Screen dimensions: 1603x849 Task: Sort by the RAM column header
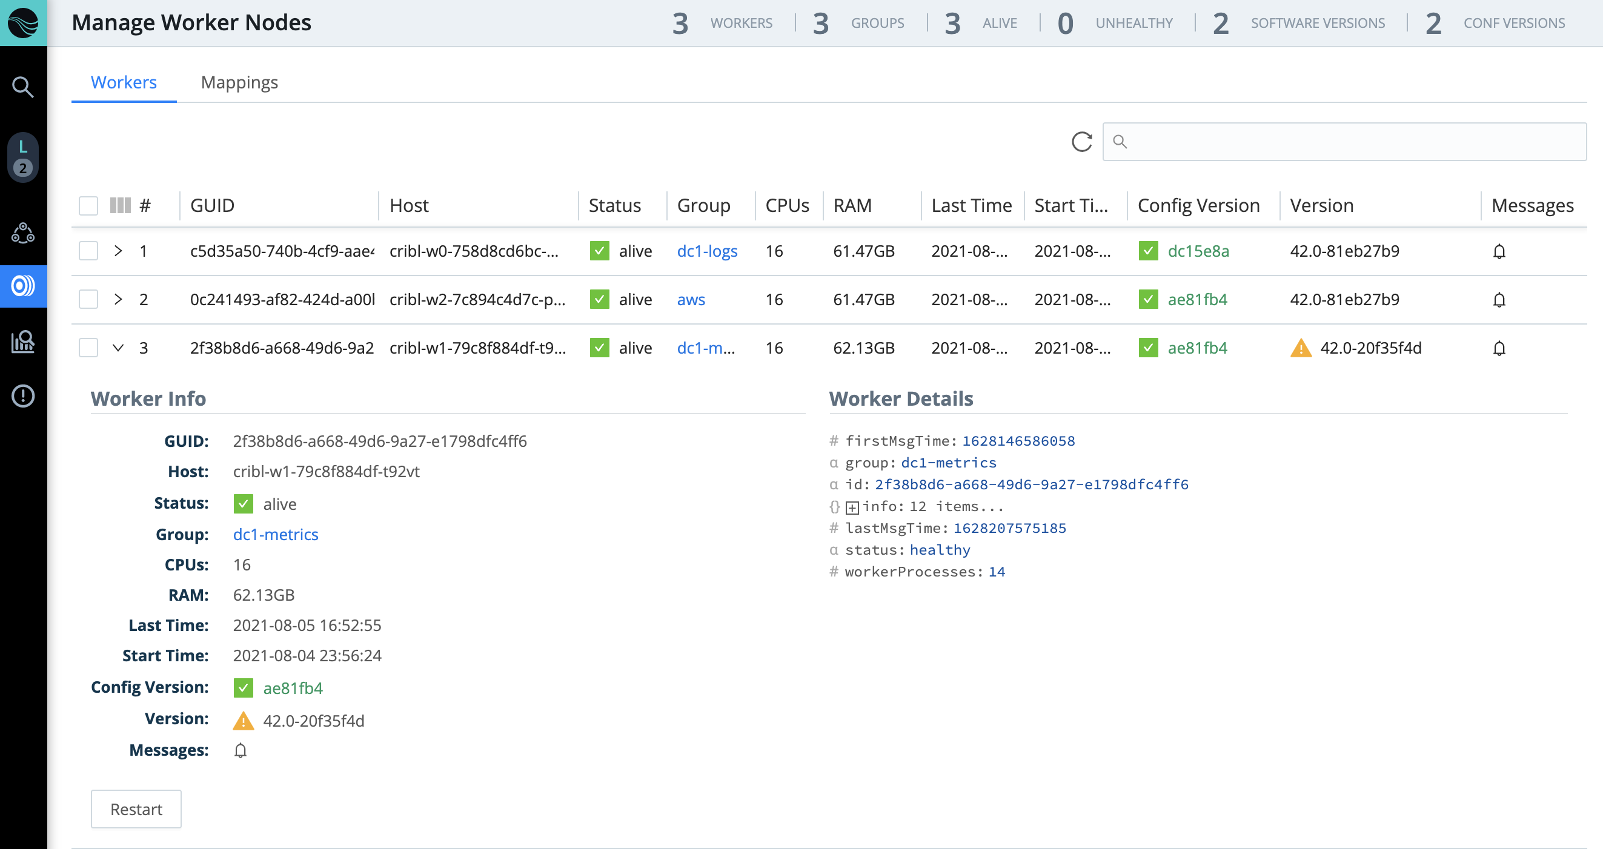pyautogui.click(x=852, y=205)
